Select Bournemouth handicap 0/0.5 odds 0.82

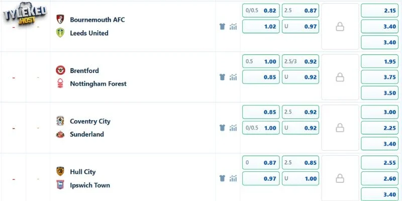(x=261, y=11)
